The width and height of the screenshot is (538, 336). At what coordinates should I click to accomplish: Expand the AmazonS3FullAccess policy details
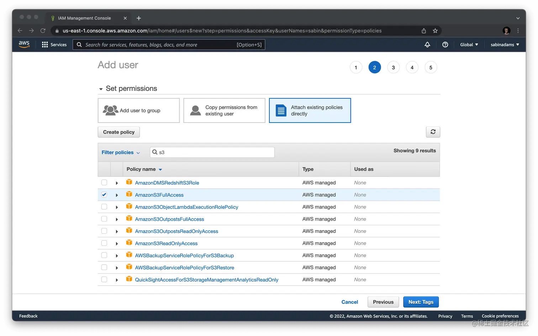pyautogui.click(x=117, y=195)
